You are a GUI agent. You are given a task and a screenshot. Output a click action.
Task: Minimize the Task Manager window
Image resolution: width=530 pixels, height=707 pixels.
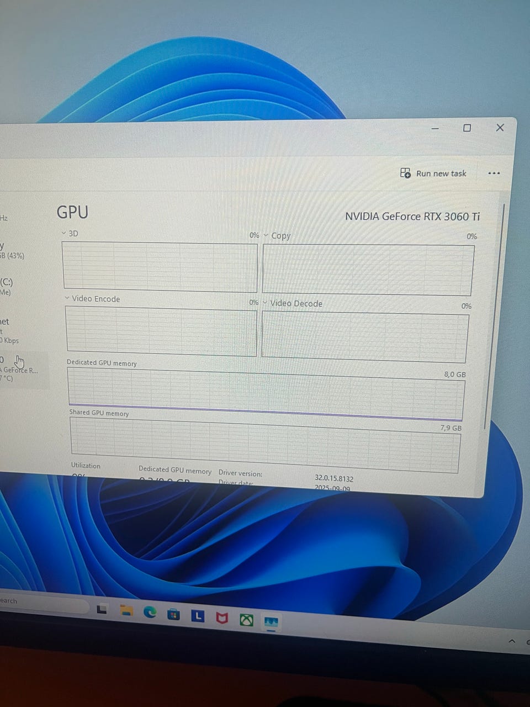[435, 129]
